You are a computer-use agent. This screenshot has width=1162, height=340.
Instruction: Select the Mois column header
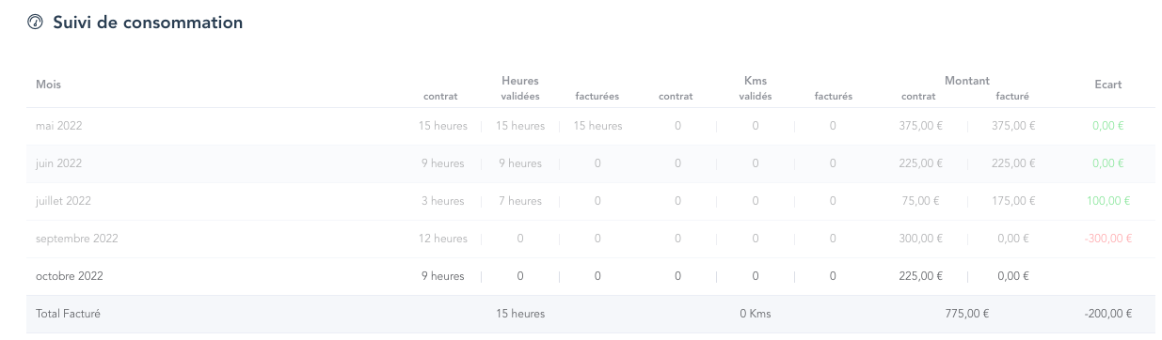coord(48,85)
